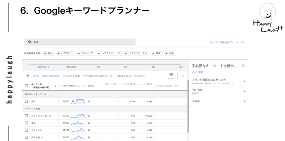Click the vertical table scrollbar

click(x=188, y=106)
